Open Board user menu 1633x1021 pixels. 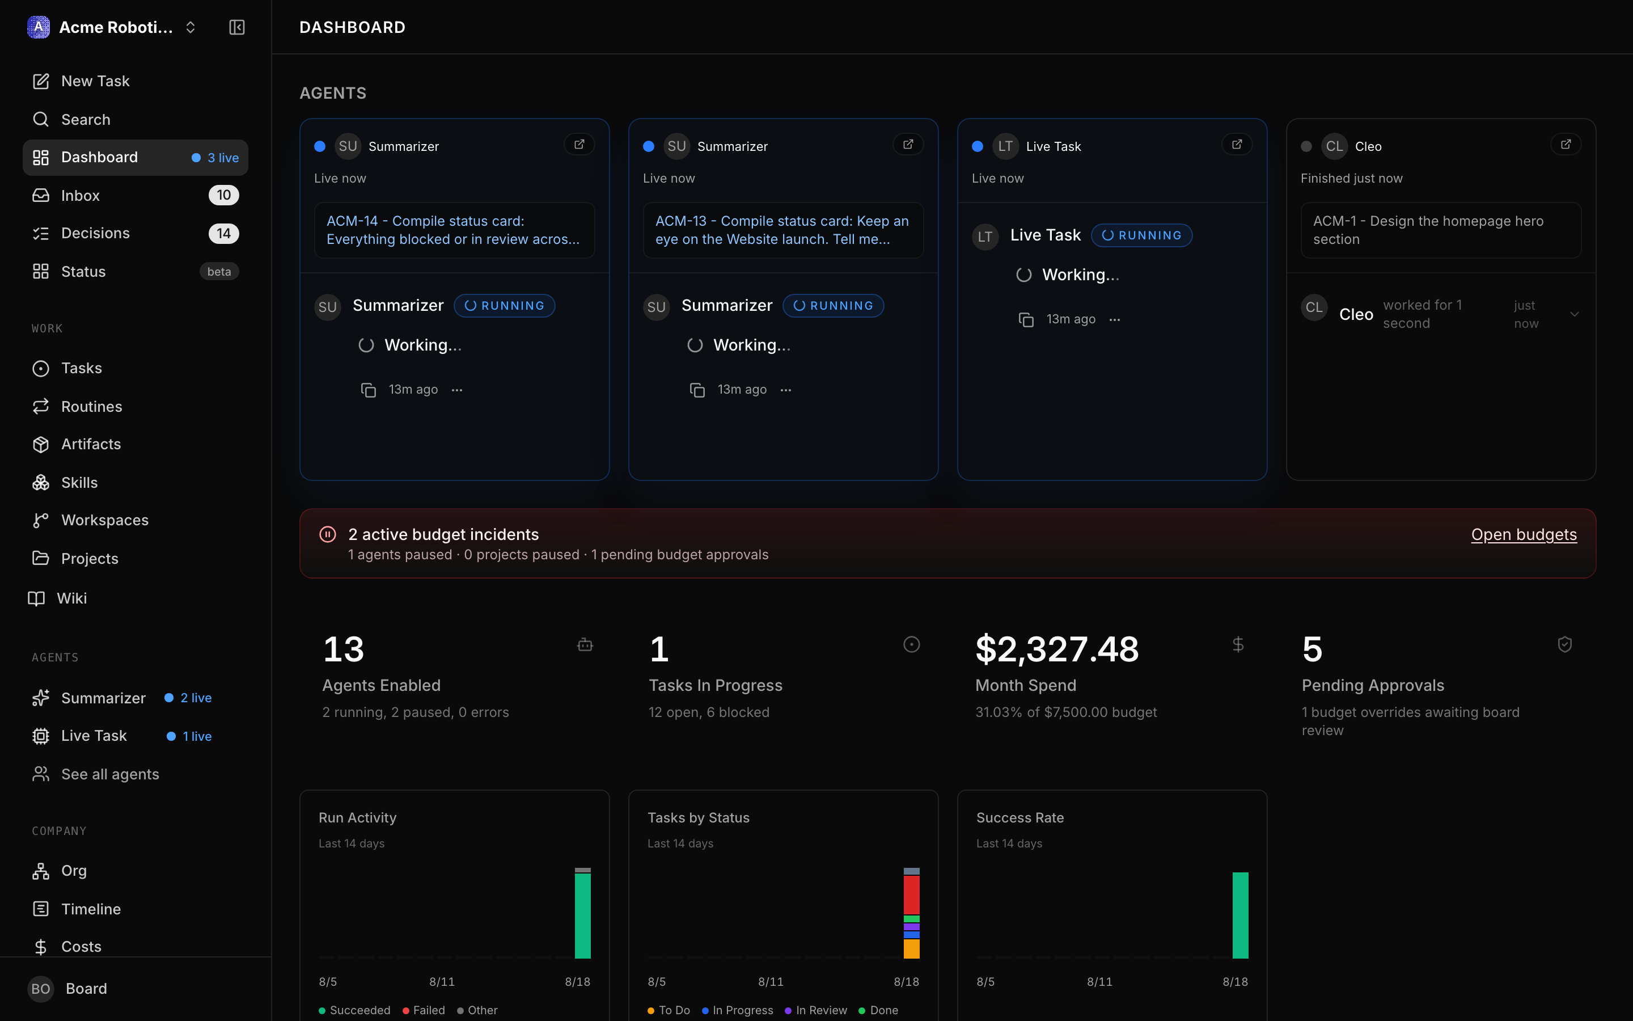click(x=135, y=989)
